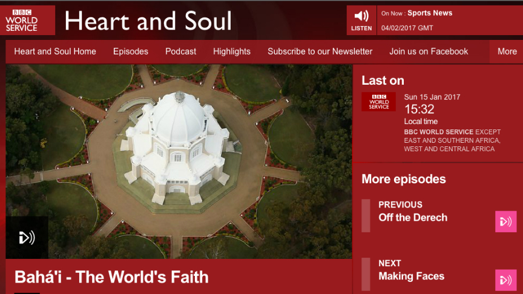Open the Making Faces episode link
Screen dimensions: 523x294
(411, 276)
